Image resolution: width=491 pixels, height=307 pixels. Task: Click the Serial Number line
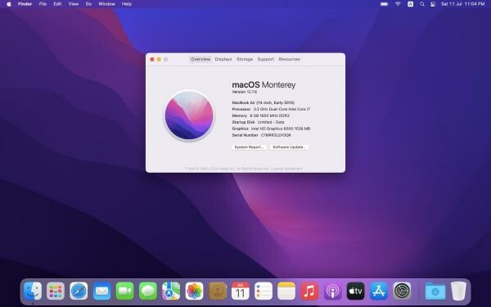262,135
